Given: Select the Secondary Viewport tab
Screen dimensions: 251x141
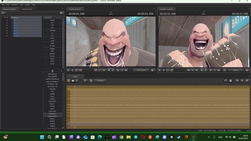Looking at the screenshot, I should tap(166, 9).
